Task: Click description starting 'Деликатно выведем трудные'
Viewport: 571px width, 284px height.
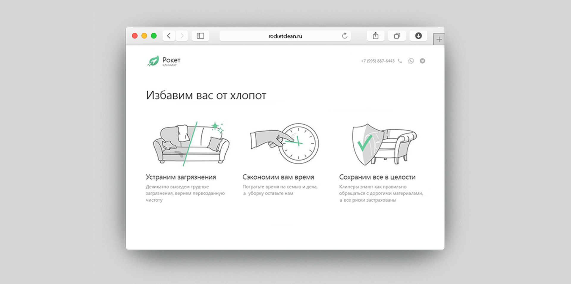Action: 185,193
